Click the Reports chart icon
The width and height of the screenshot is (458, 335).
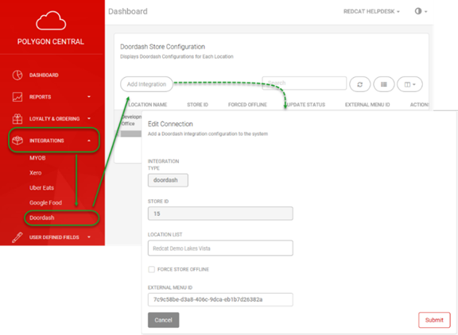pyautogui.click(x=17, y=97)
